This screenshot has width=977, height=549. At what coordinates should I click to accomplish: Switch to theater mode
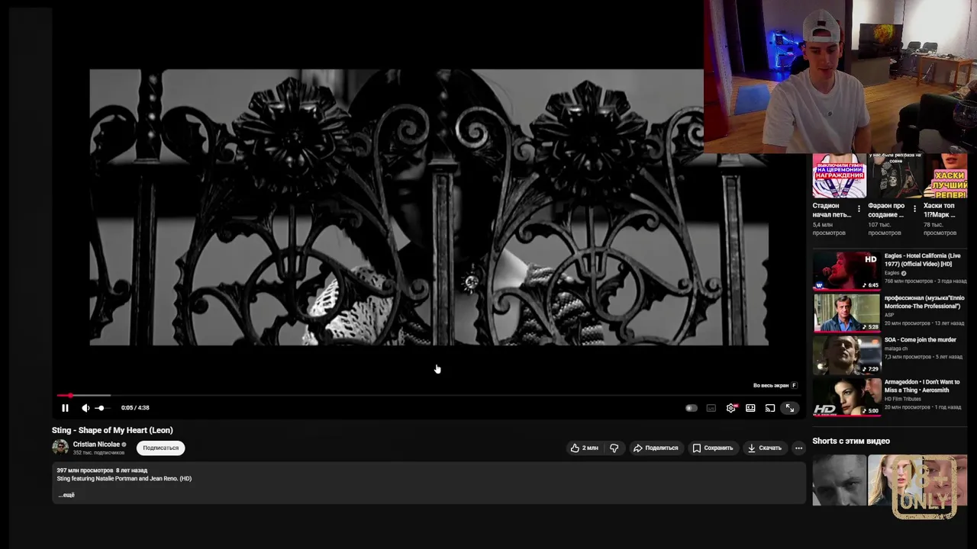[750, 408]
